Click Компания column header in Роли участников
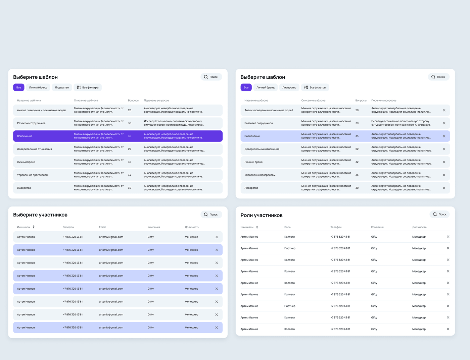 (x=377, y=227)
